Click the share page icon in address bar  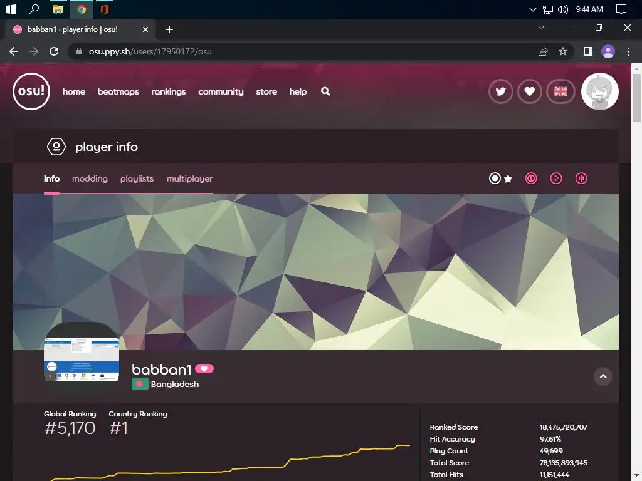[543, 51]
